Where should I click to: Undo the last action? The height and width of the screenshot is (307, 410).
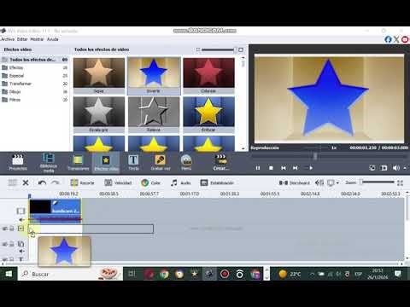pos(42,182)
